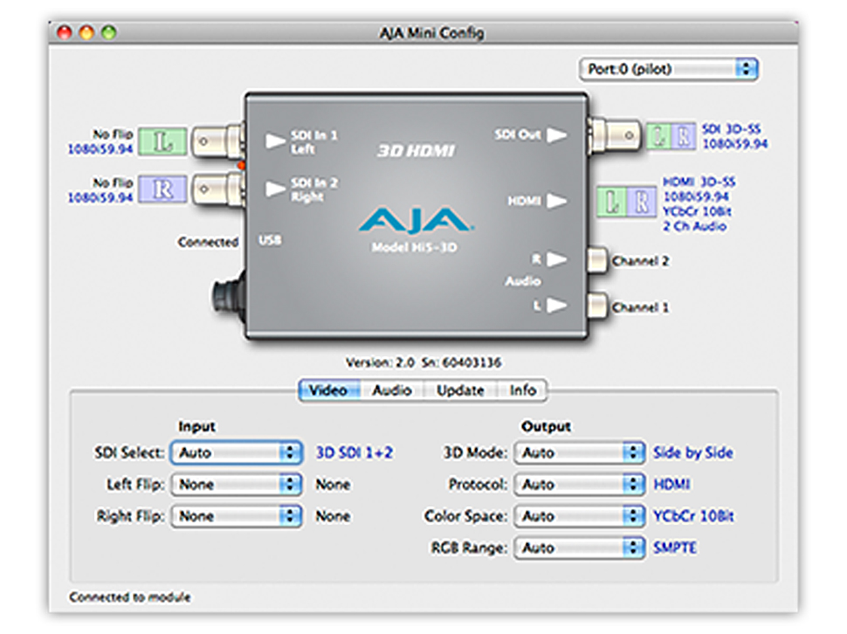This screenshot has width=847, height=634.
Task: Close the AJA Mini Config window
Action: [65, 33]
